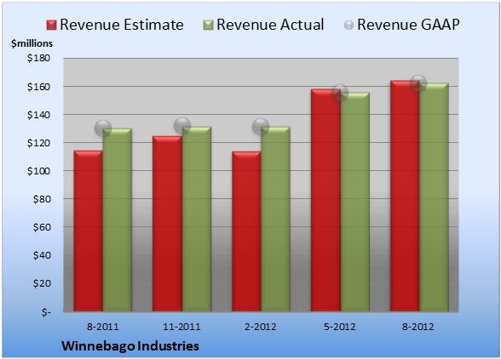Select the red estimate bar for 8-2011
501x359 pixels.
click(x=89, y=231)
